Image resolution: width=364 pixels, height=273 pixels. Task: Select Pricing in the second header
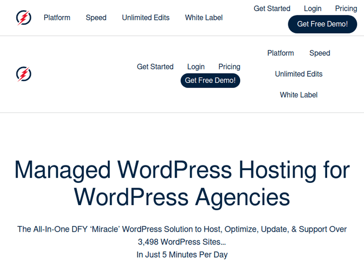pyautogui.click(x=229, y=67)
